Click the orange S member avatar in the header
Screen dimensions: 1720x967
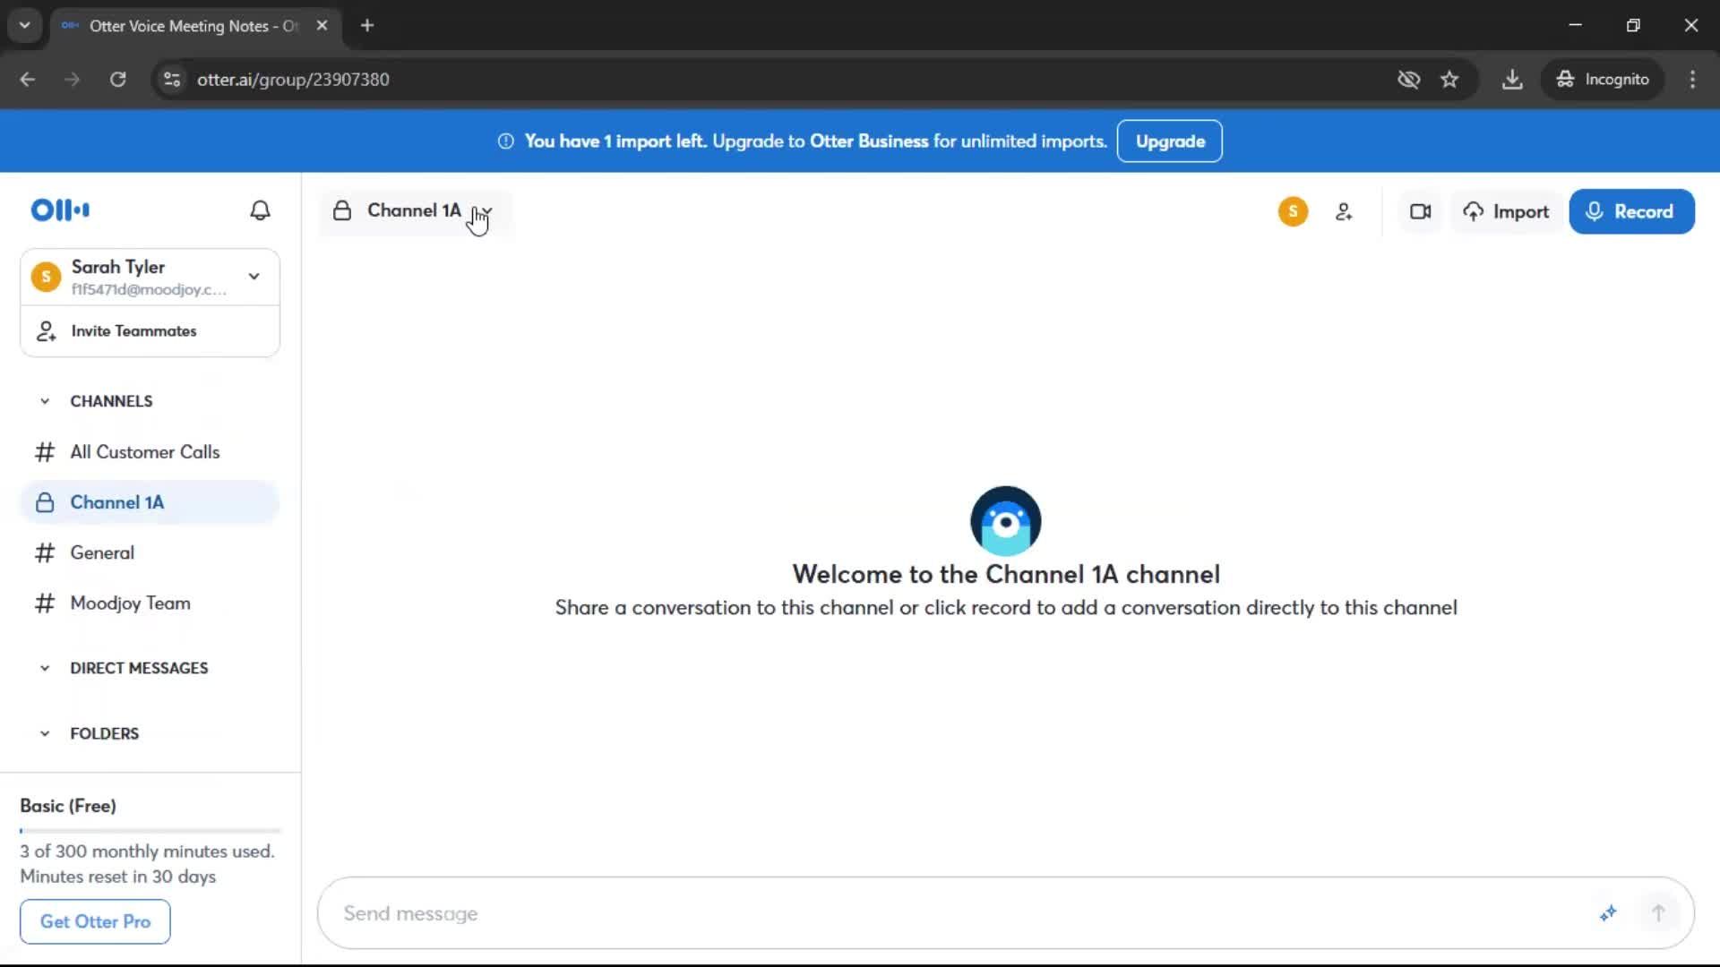coord(1293,211)
